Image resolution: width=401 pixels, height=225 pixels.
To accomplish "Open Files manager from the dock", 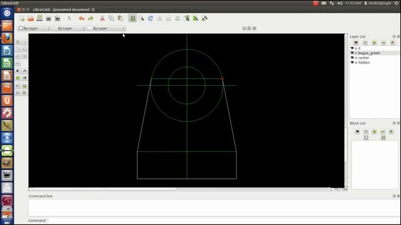I will pyautogui.click(x=7, y=26).
